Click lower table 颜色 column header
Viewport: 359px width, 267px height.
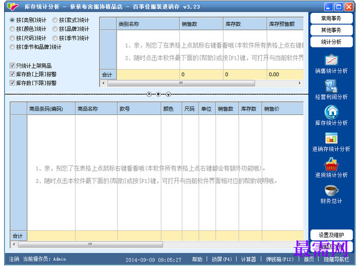(x=172, y=109)
